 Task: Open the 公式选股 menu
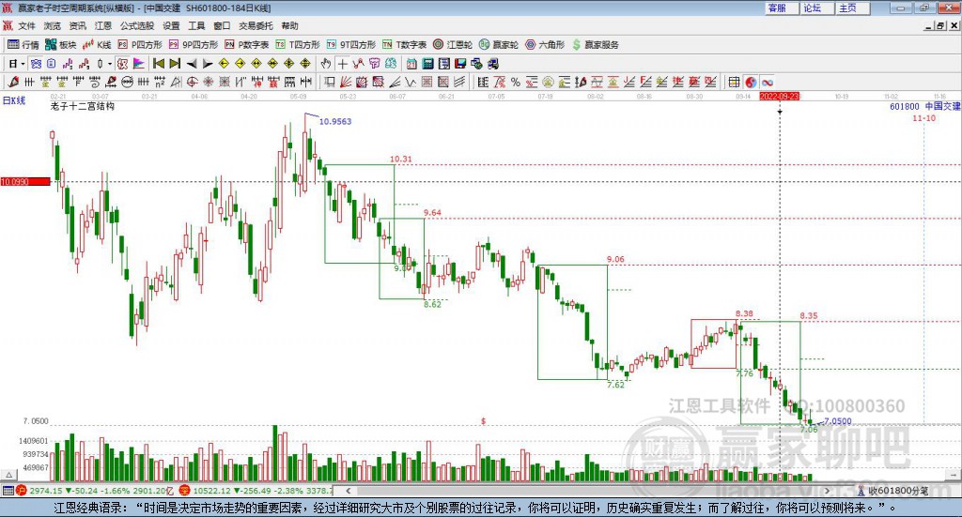coord(137,25)
